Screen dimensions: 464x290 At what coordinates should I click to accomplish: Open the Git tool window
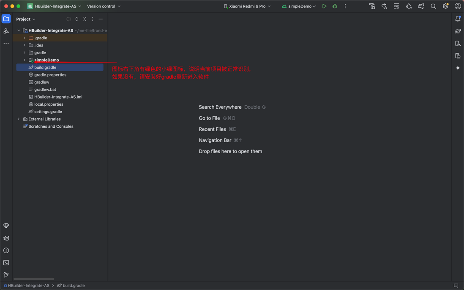6,275
